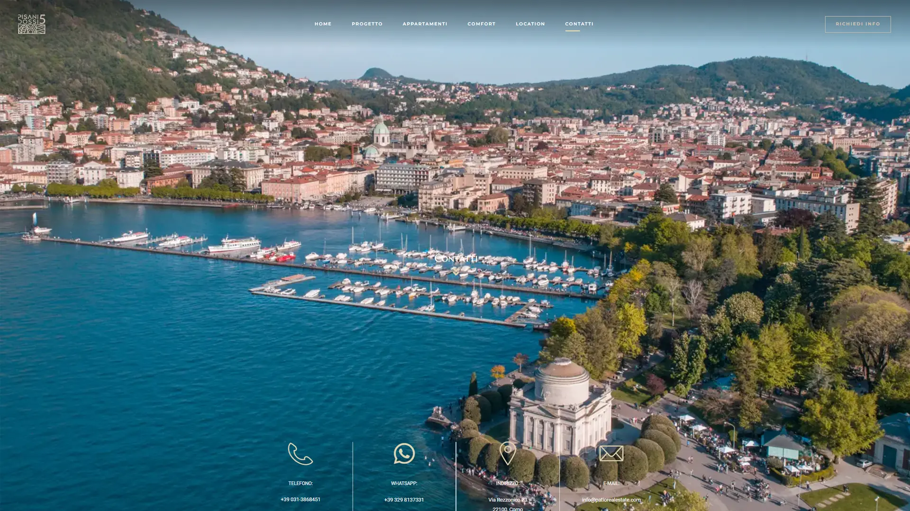Open WhatsApp number +39 329 8137331
Image resolution: width=910 pixels, height=511 pixels.
tap(404, 500)
